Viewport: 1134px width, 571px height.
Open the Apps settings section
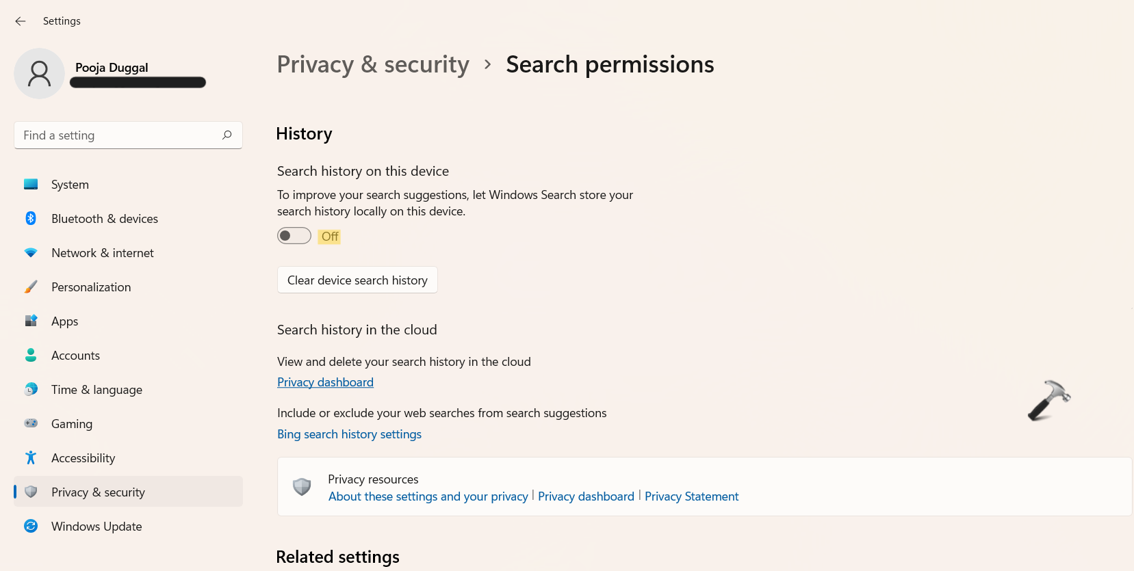click(x=64, y=321)
